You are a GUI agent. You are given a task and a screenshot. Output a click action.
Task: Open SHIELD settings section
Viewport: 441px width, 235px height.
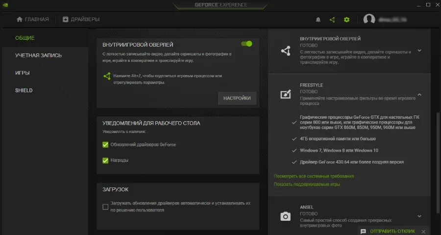click(x=24, y=90)
